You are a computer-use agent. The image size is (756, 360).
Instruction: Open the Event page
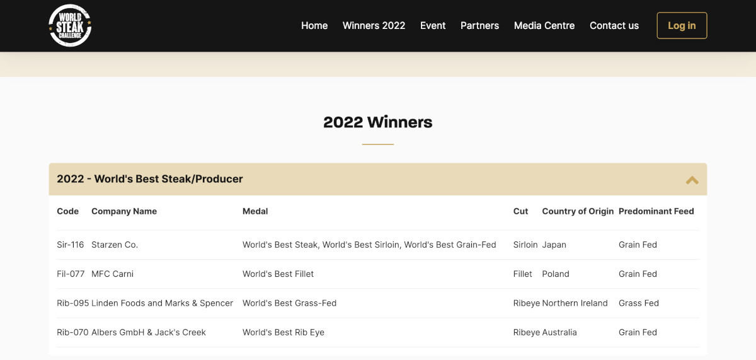(x=433, y=26)
